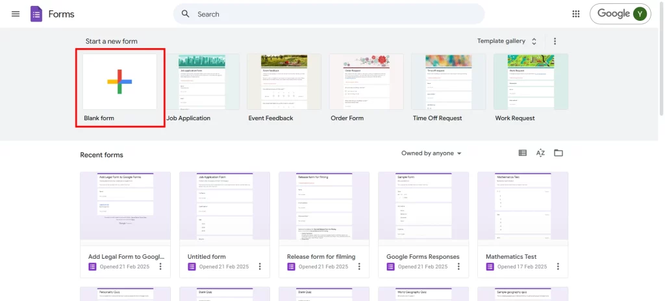This screenshot has width=665, height=301.
Task: Choose the Event Feedback template
Action: pyautogui.click(x=284, y=82)
